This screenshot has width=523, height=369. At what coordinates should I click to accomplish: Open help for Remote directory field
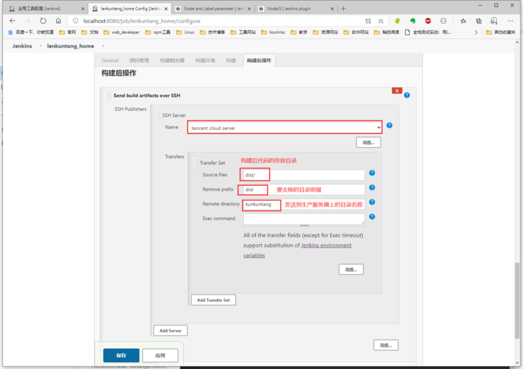click(x=372, y=202)
